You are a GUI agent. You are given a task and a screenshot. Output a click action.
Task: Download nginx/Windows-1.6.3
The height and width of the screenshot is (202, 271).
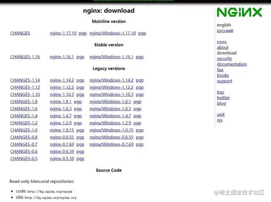coord(110,109)
